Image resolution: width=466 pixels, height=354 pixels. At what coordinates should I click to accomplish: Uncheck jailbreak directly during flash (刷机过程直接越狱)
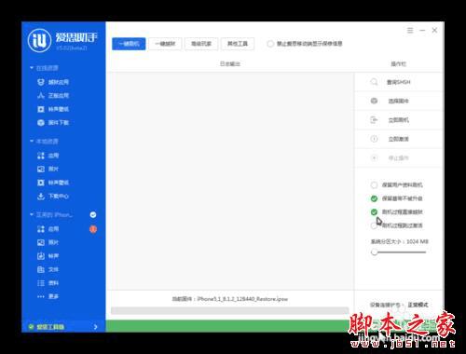pos(374,212)
